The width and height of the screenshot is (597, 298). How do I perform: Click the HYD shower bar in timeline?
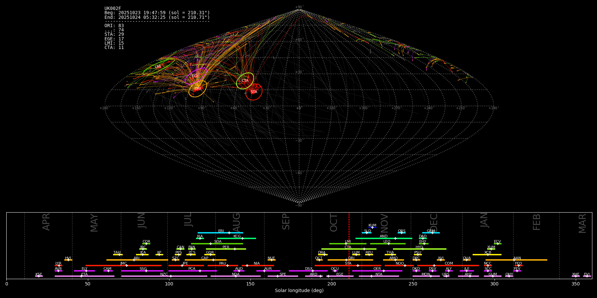tap(420, 249)
